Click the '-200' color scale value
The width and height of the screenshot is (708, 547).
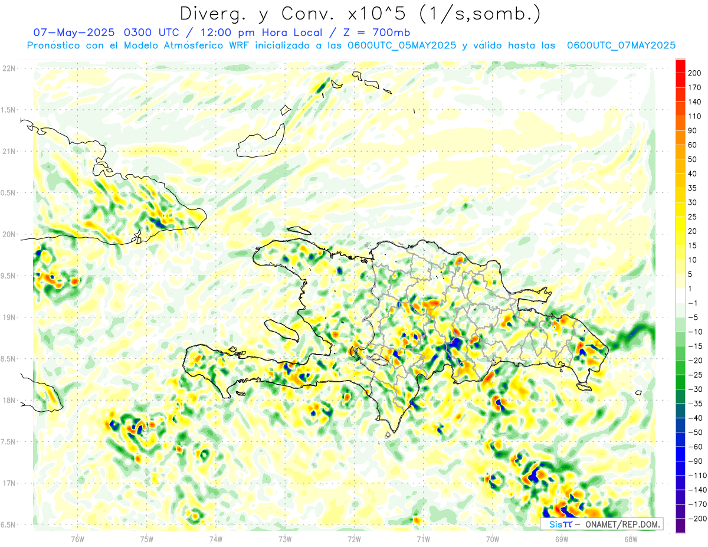coord(697,519)
